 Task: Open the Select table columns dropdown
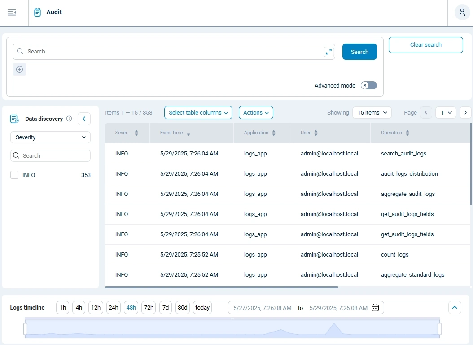tap(198, 112)
